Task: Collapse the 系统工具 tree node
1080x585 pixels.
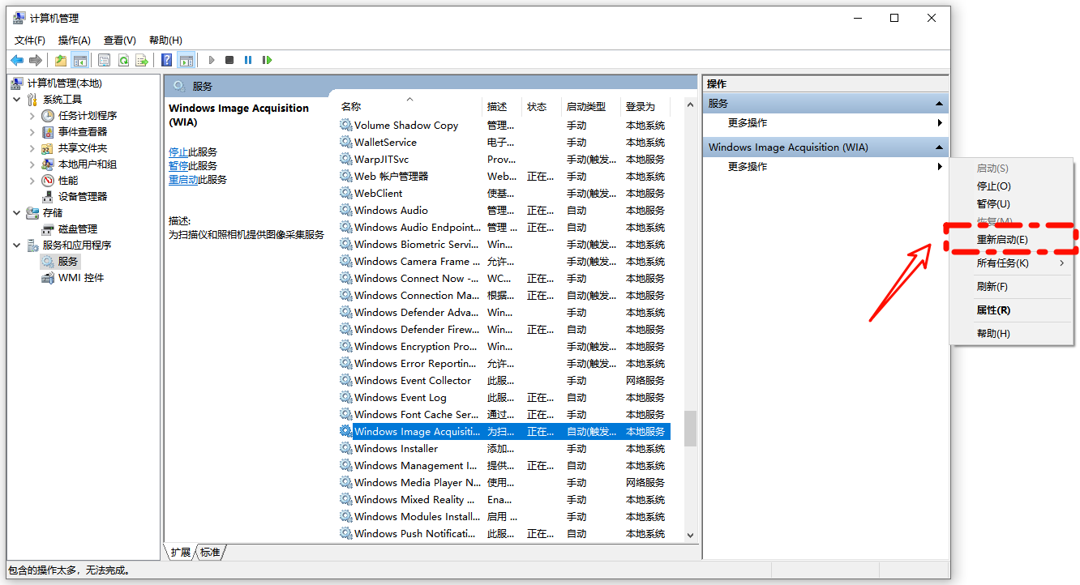Action: point(17,100)
